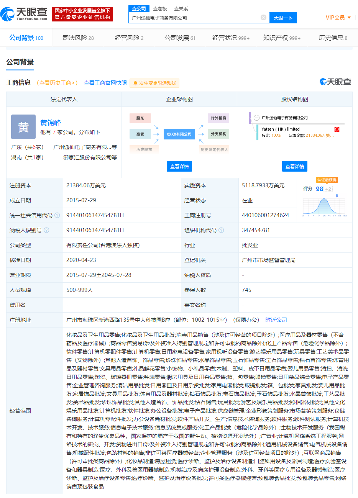This screenshot has height=498, width=358.
Task: Open the 查看工商官网快照 link
Action: [105, 83]
